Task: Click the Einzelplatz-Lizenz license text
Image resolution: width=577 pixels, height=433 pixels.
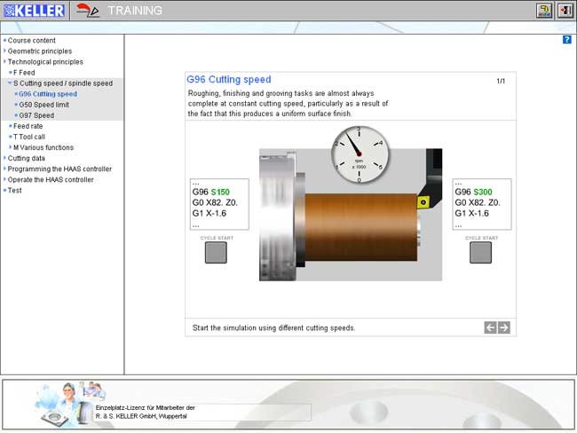Action: (146, 412)
